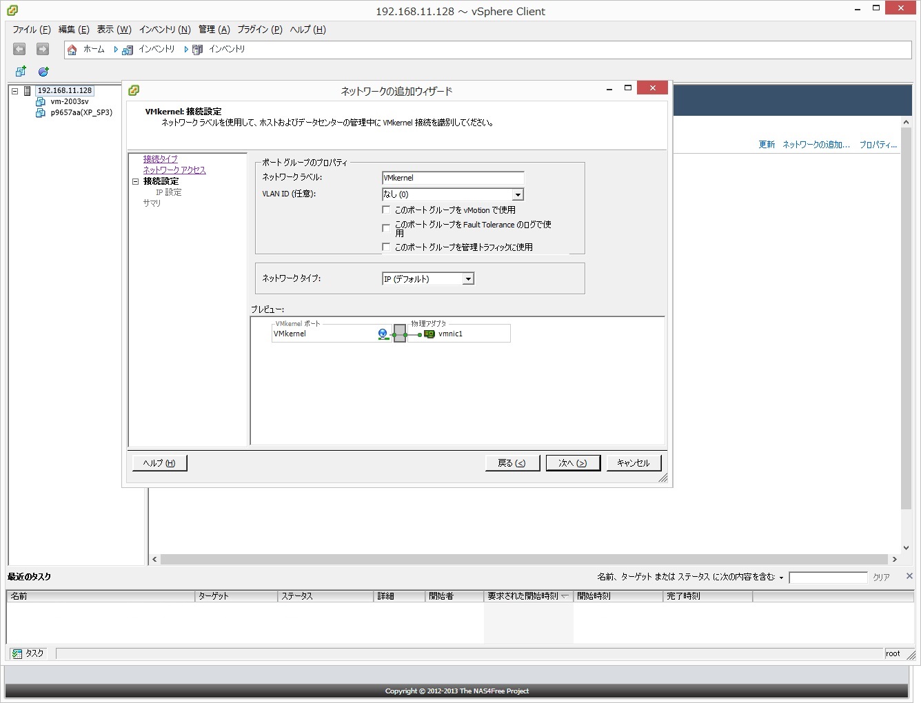
Task: Click the 次へ (Next) button
Action: point(573,463)
